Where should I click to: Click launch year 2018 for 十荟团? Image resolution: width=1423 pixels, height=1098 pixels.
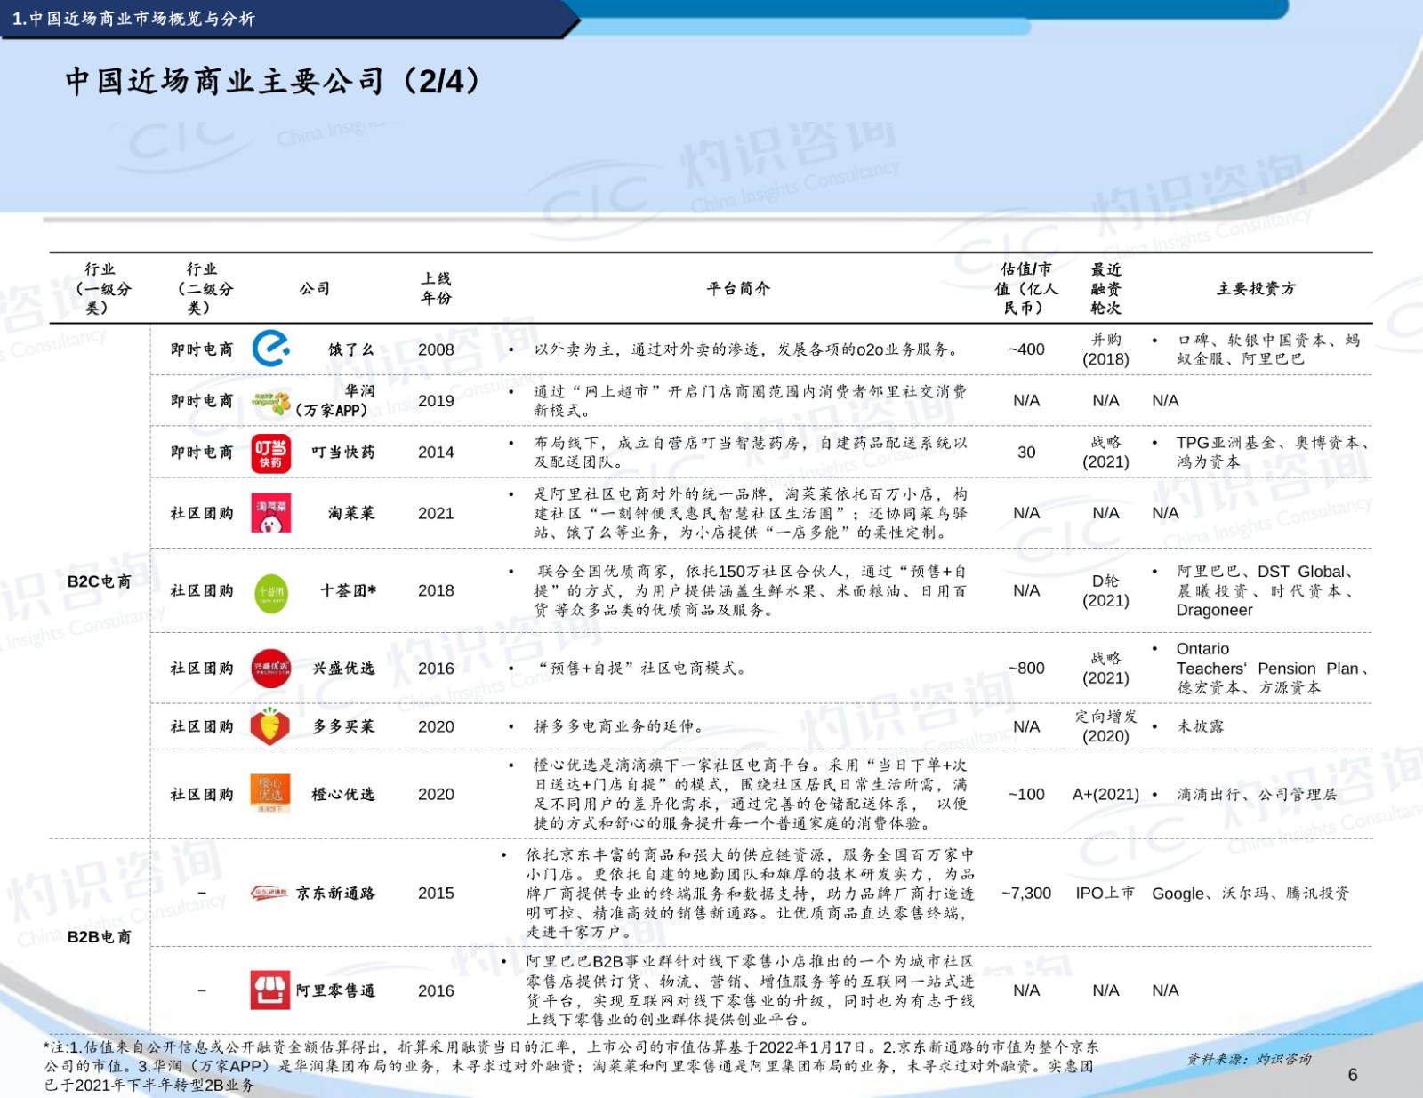pos(436,590)
